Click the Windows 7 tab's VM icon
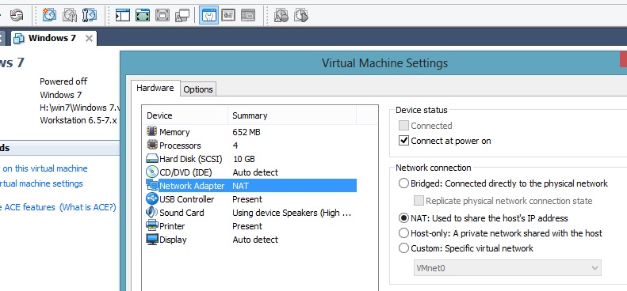 pyautogui.click(x=19, y=38)
